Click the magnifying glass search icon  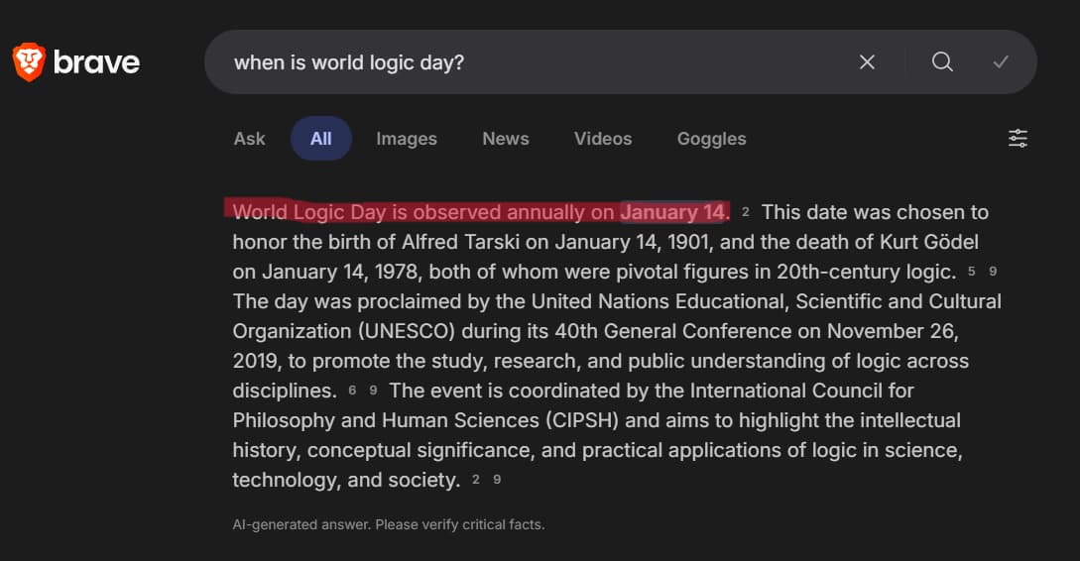[942, 62]
